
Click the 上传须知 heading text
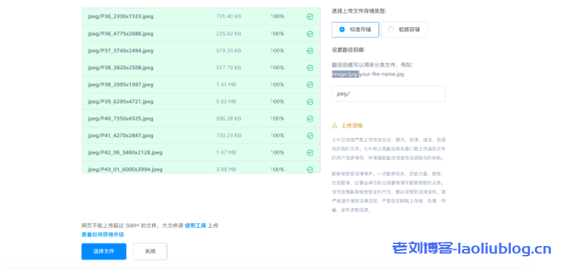(x=352, y=126)
